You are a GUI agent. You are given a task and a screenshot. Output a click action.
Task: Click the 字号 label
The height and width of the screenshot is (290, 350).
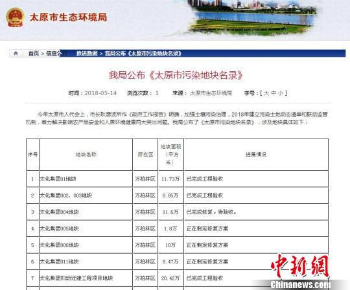pyautogui.click(x=251, y=93)
